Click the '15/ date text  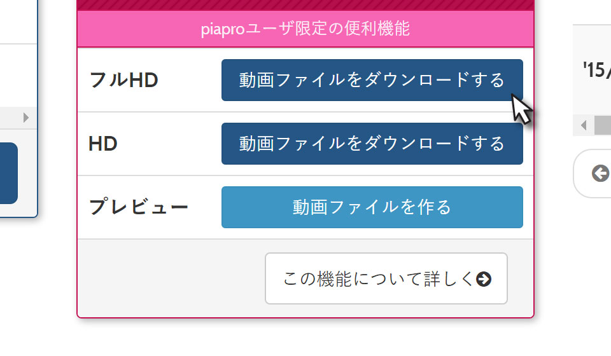click(x=596, y=69)
